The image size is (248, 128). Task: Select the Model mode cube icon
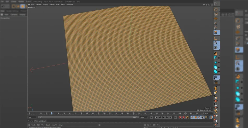point(216,9)
